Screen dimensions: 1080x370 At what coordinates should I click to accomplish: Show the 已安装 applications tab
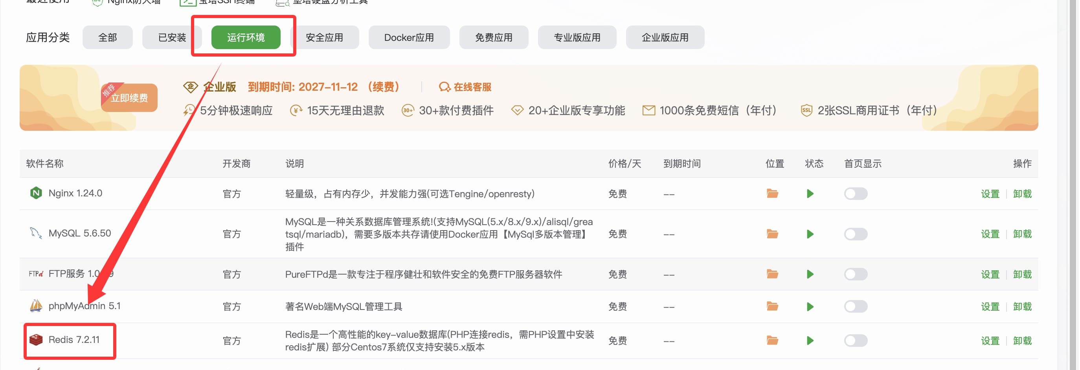172,38
